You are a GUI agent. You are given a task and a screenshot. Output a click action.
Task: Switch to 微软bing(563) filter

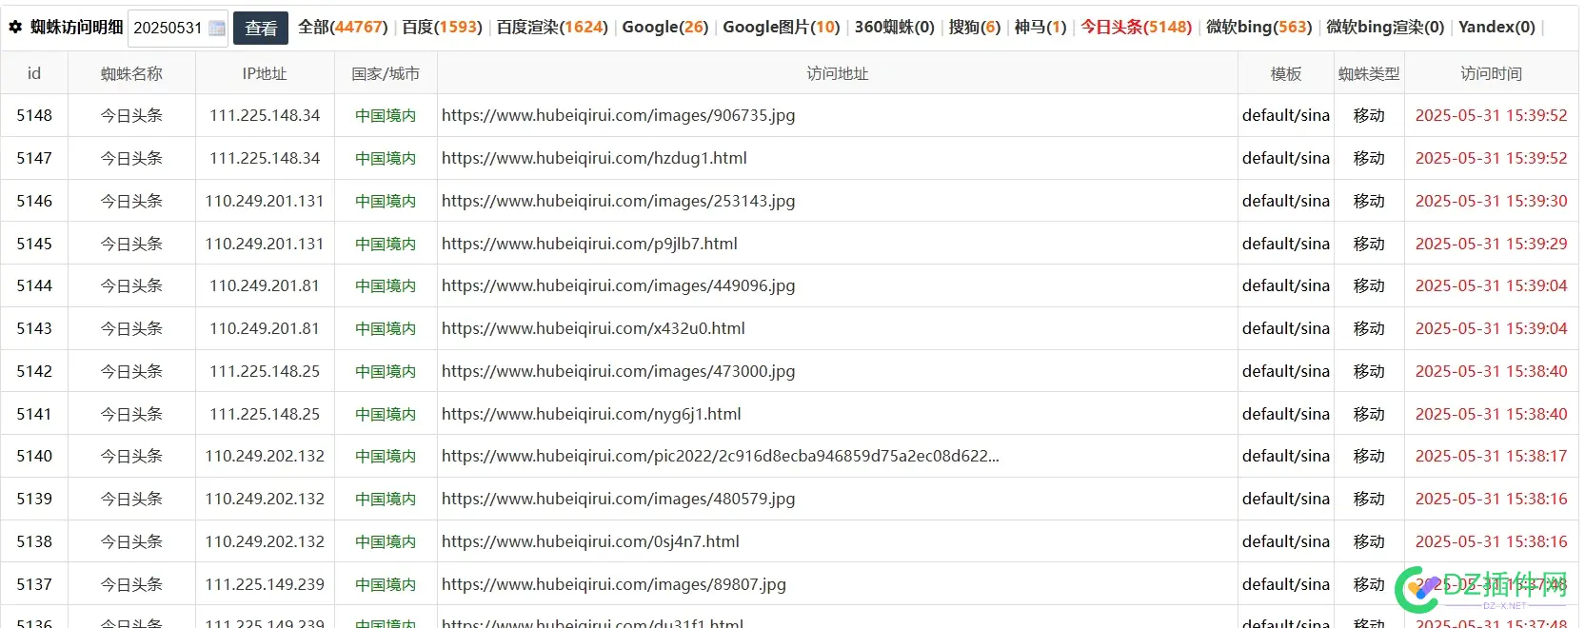click(1258, 28)
